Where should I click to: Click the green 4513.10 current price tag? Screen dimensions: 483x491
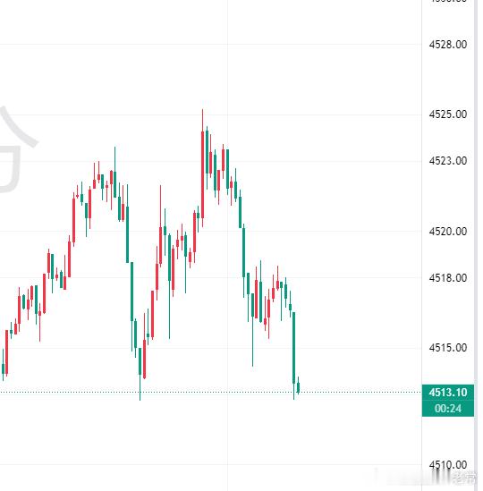point(448,393)
